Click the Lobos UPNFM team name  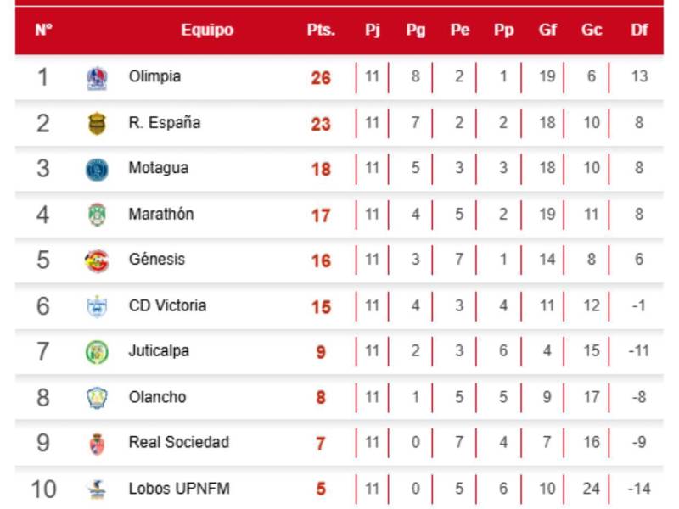tap(178, 488)
